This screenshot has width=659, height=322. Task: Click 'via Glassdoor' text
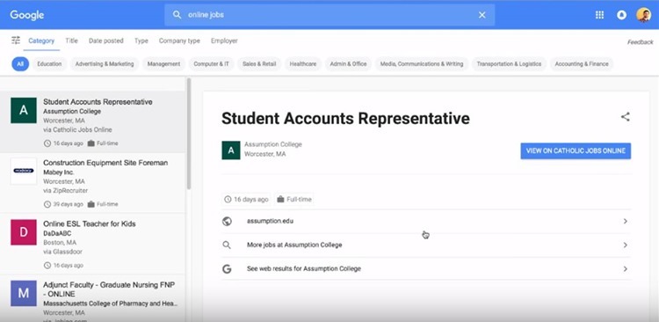[62, 252]
